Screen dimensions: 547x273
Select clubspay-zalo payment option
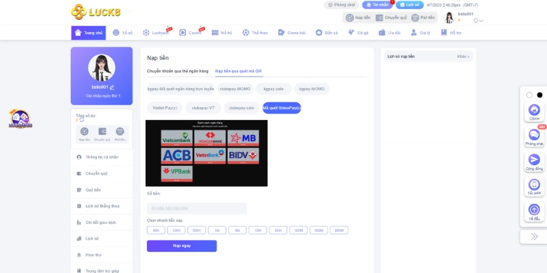241,108
